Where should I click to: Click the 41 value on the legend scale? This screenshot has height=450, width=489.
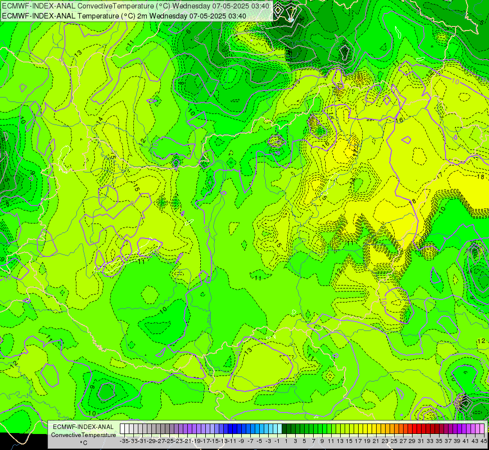click(466, 441)
